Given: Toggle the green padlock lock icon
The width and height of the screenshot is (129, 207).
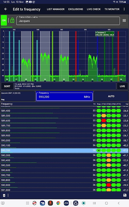Looking at the screenshot, I should click(12, 20).
